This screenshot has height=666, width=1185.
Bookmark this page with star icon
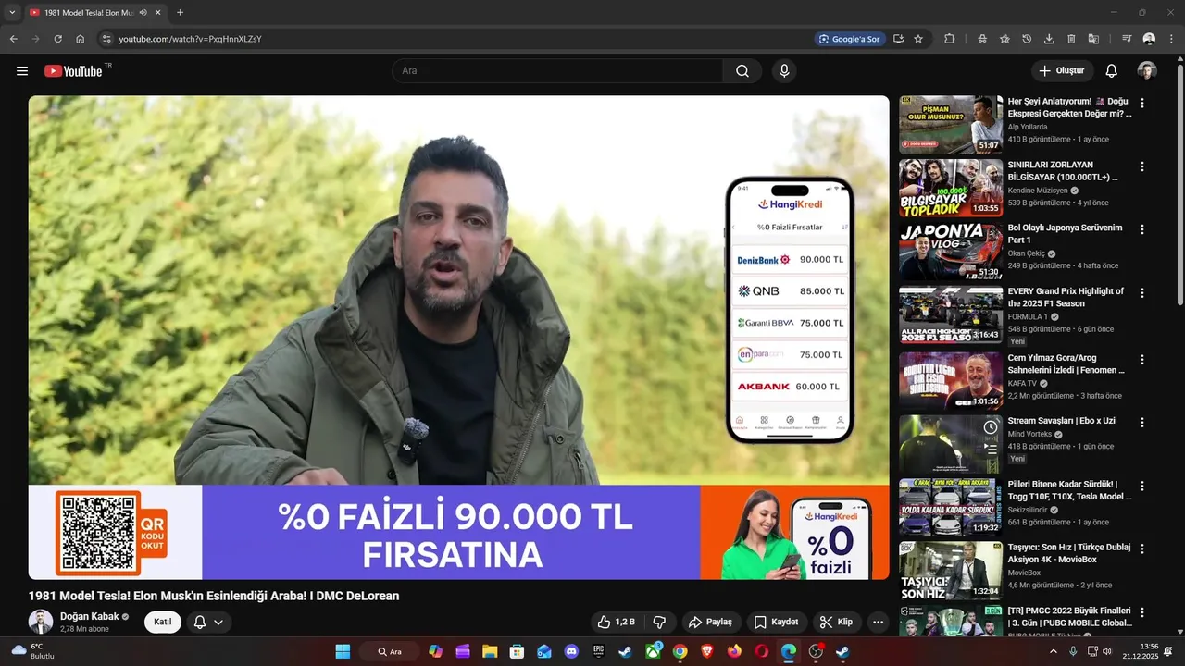pos(918,39)
